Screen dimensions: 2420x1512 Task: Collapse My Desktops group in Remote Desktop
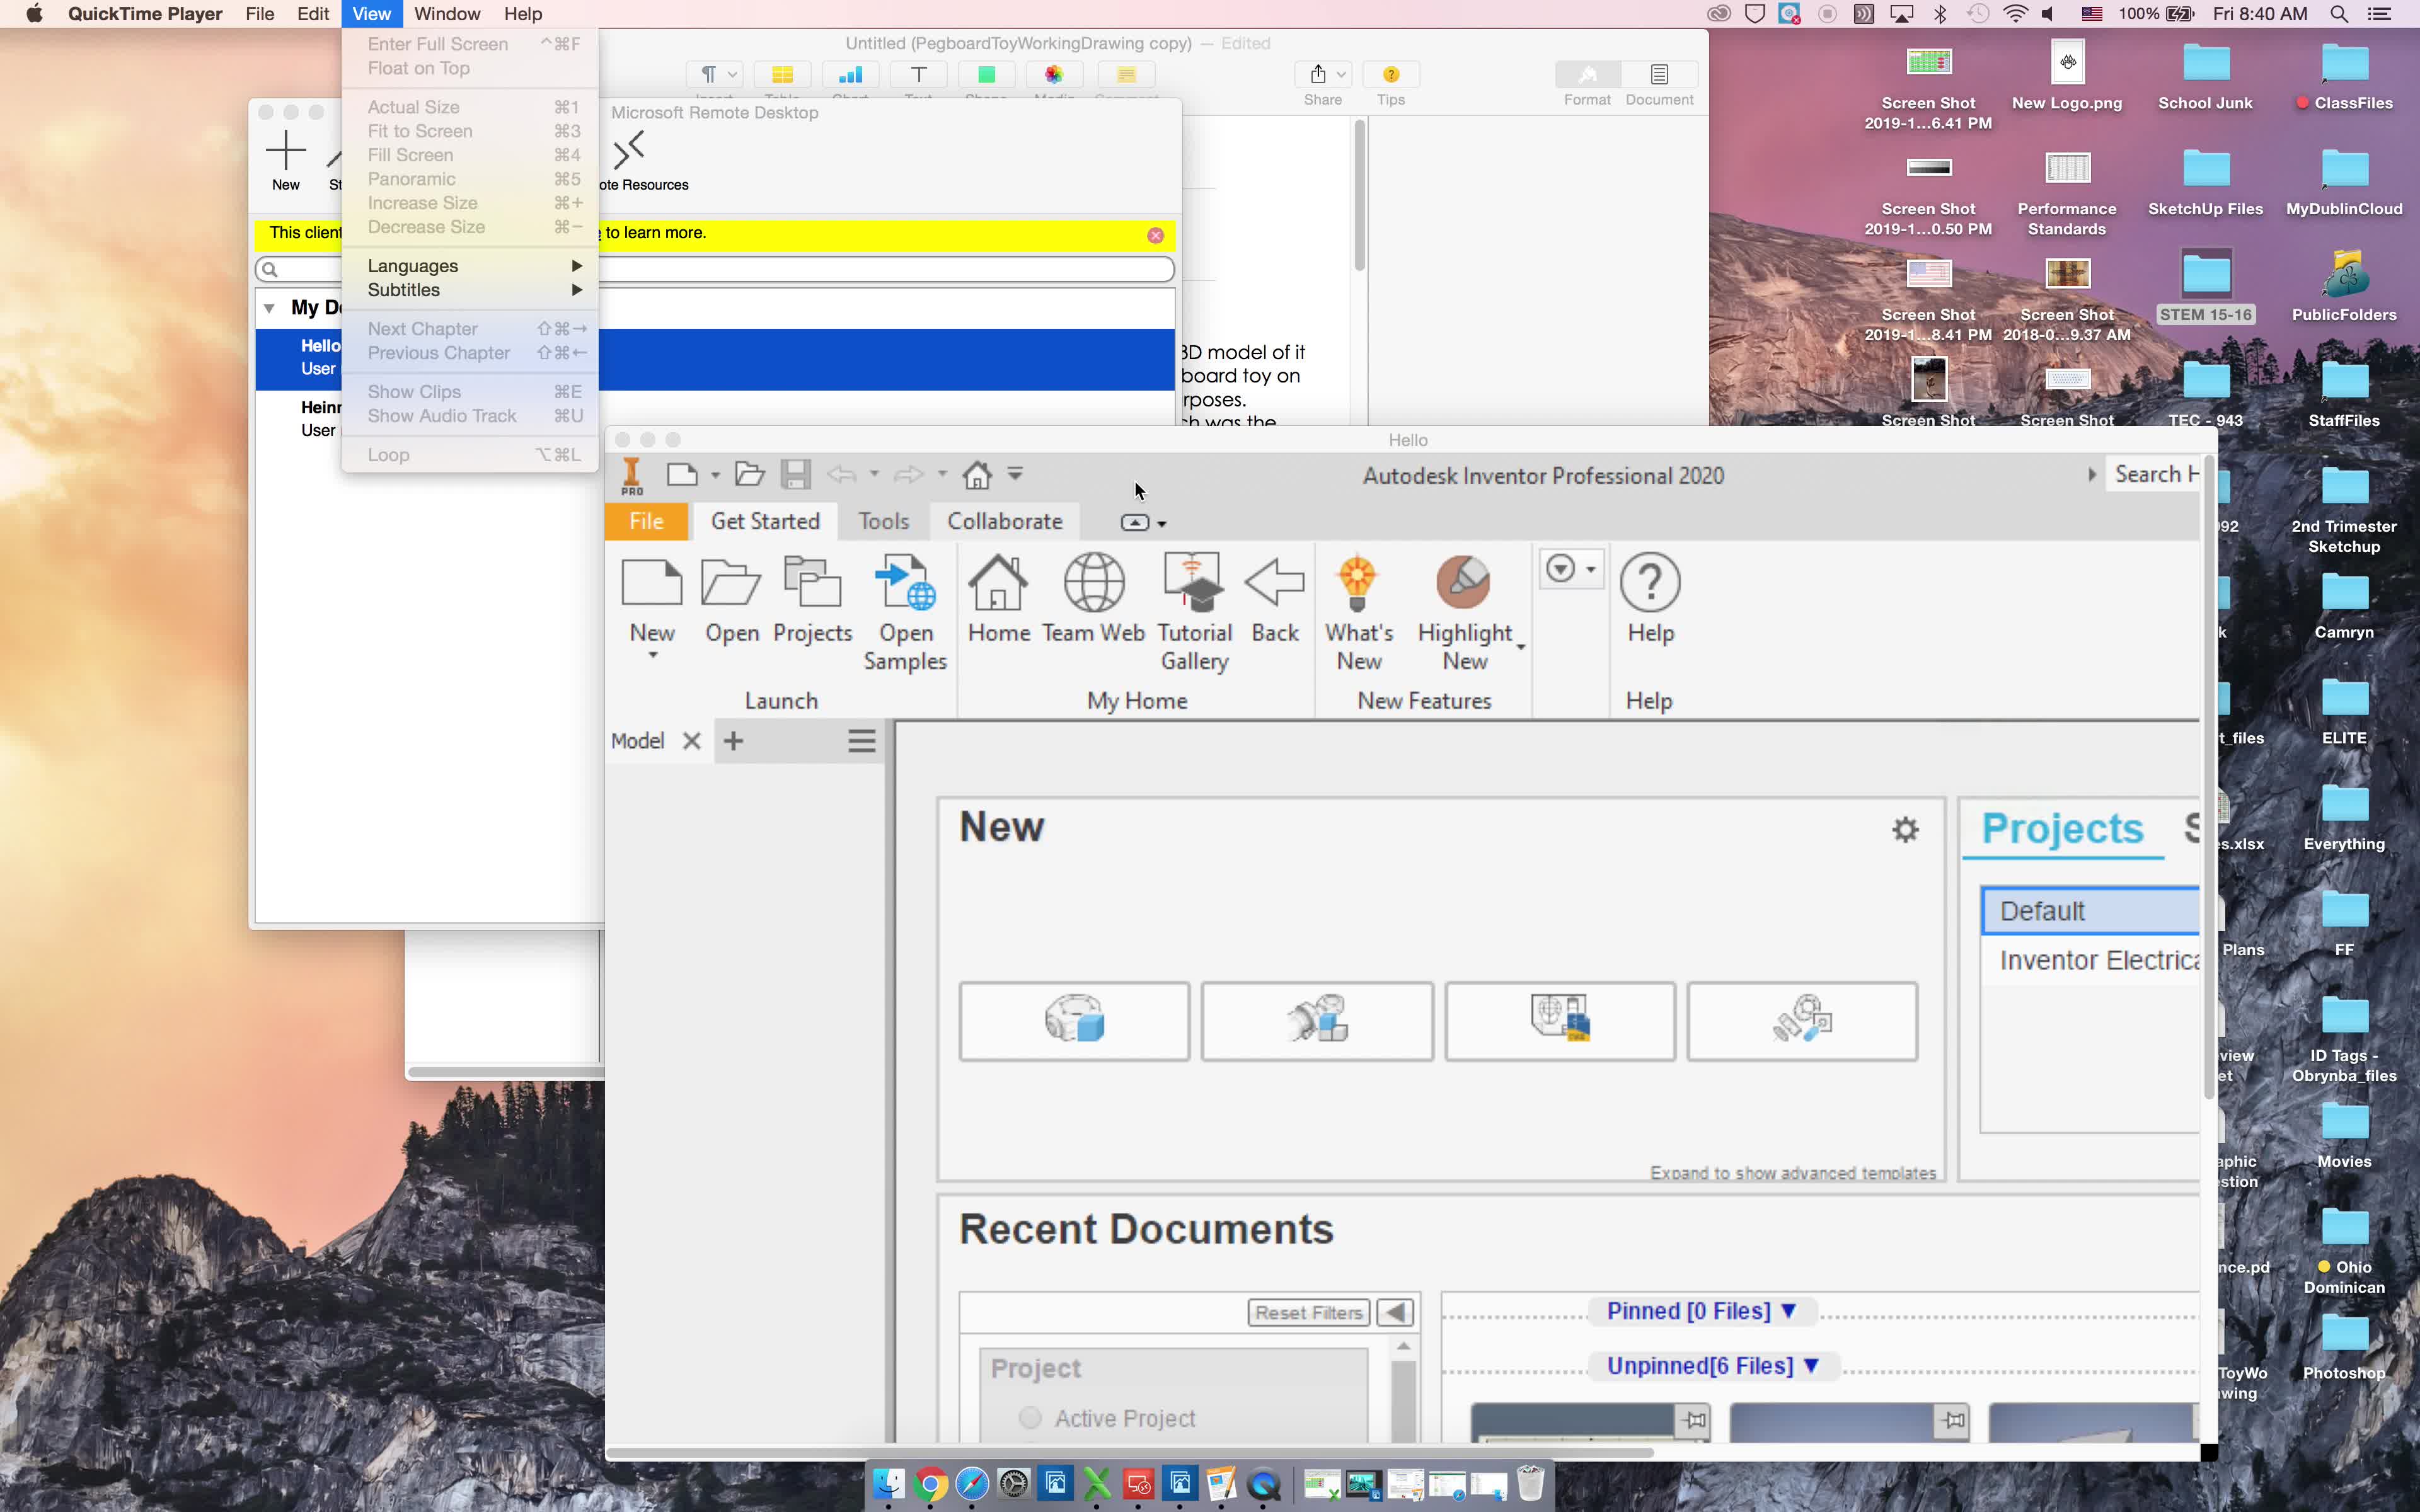coord(269,308)
